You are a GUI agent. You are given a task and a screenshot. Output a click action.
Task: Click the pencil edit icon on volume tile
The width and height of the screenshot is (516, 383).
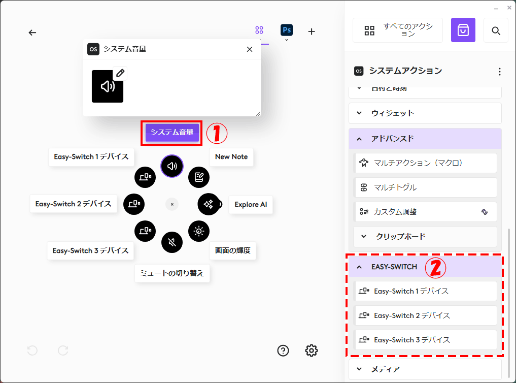(x=120, y=73)
